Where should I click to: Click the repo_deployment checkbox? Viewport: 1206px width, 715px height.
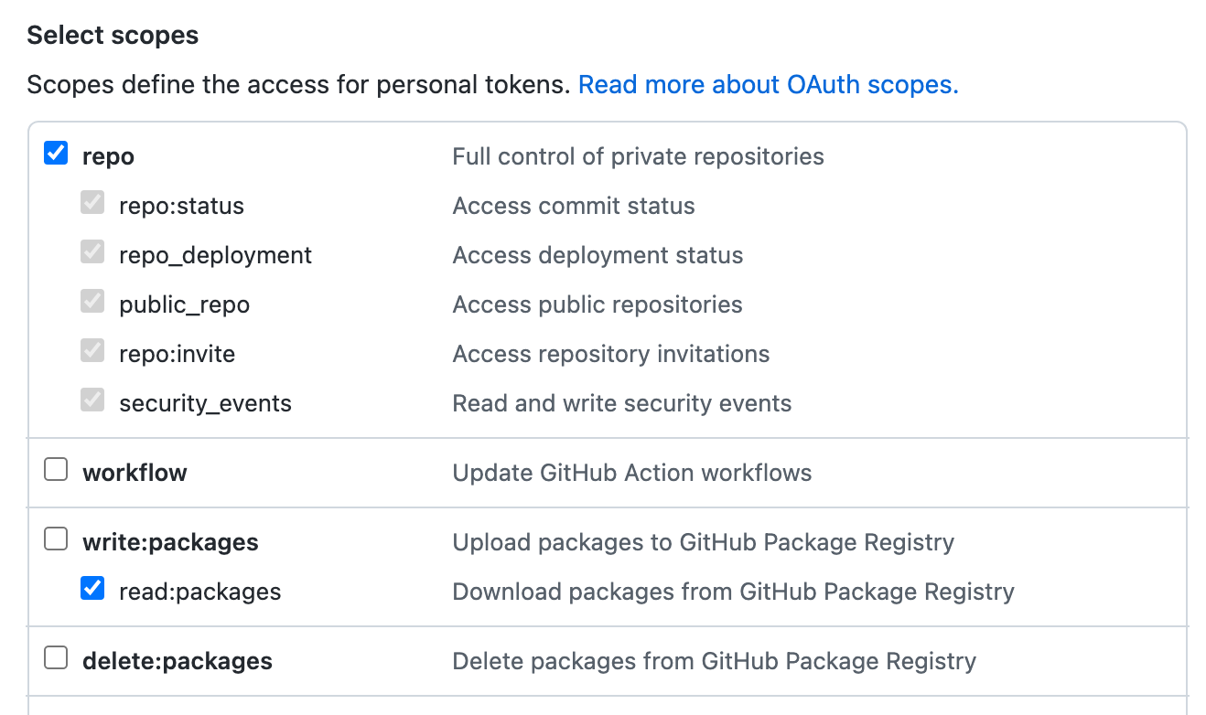pyautogui.click(x=92, y=251)
